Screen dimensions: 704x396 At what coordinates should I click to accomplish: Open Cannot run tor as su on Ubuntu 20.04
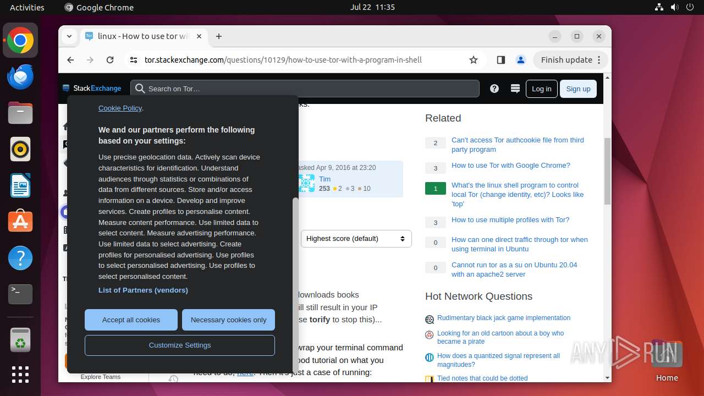click(x=514, y=269)
